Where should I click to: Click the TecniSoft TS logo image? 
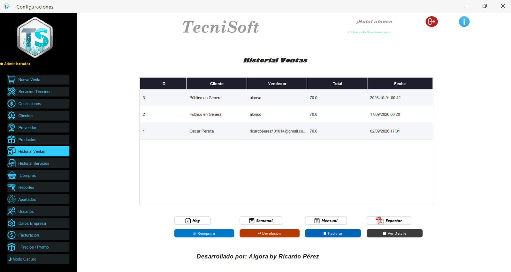[35, 38]
